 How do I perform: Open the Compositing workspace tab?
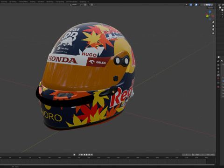[60, 2]
